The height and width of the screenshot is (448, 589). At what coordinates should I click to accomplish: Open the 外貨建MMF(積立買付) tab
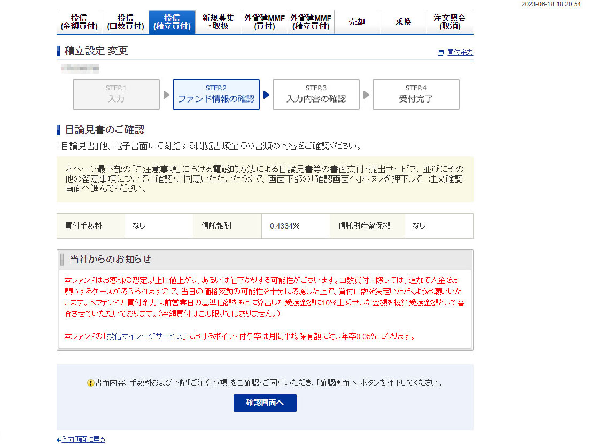311,22
